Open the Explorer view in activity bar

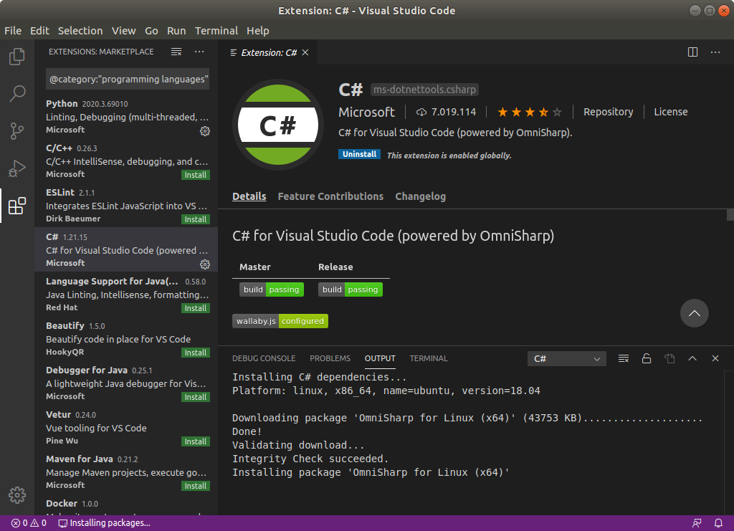coord(17,57)
